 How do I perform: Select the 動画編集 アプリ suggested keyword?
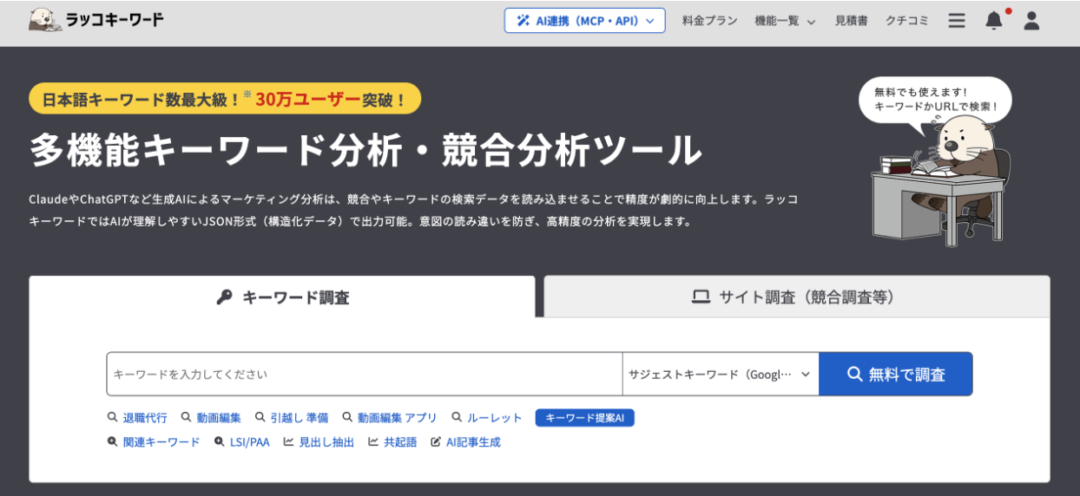click(x=398, y=417)
